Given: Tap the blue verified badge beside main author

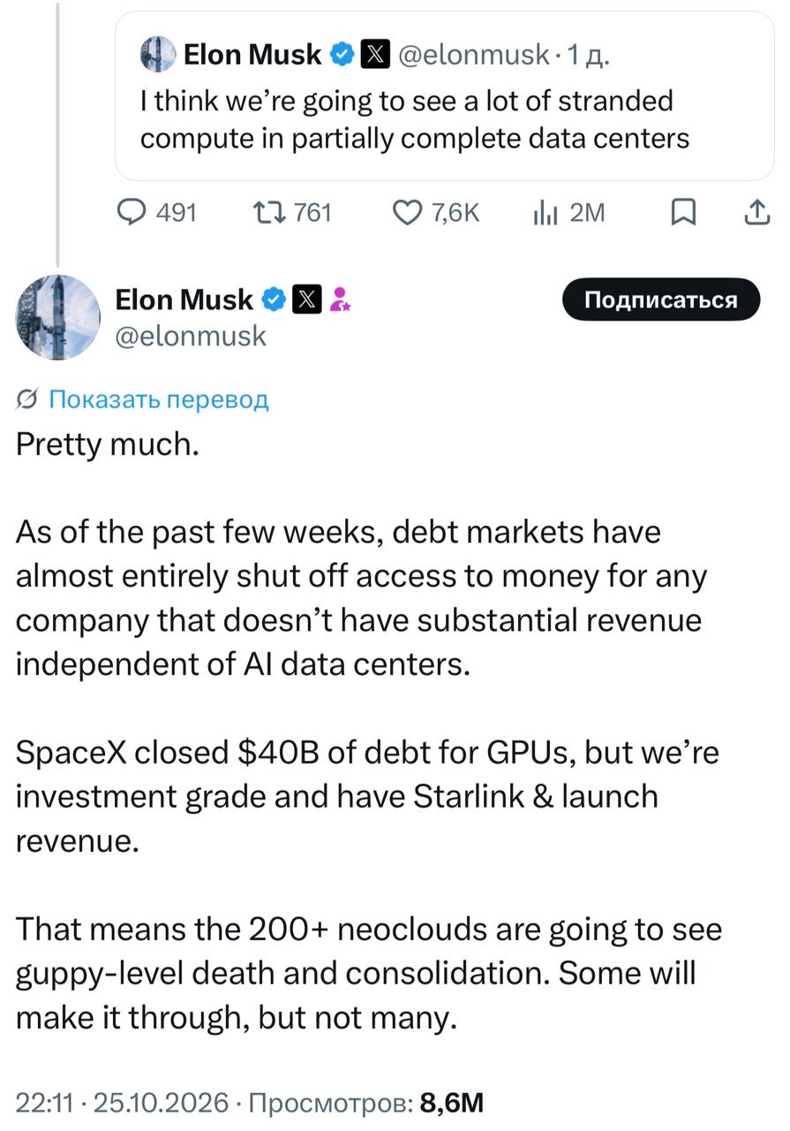Looking at the screenshot, I should 275,300.
